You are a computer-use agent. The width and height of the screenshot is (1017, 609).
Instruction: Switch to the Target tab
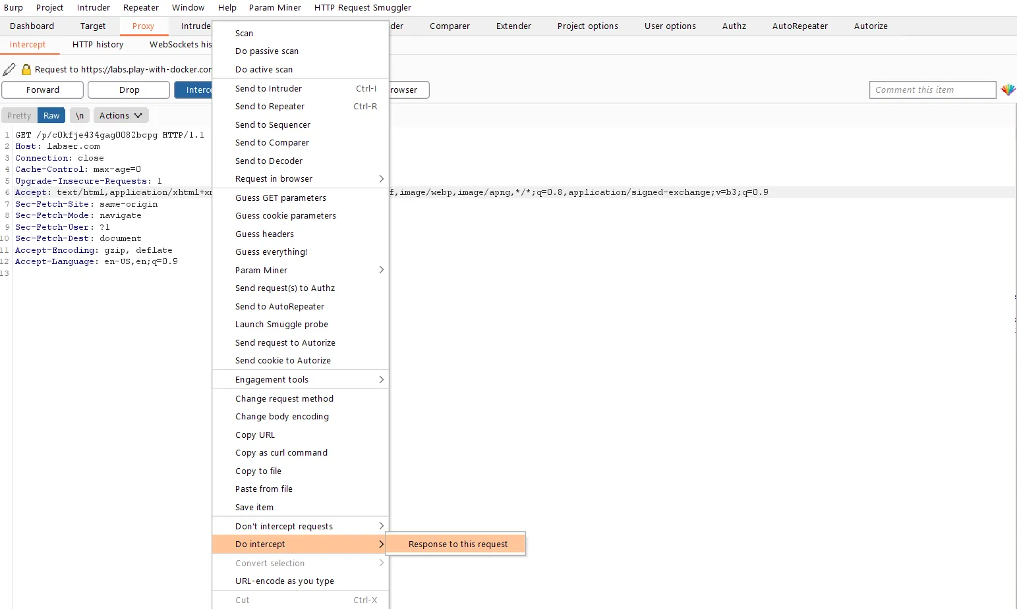(x=93, y=26)
